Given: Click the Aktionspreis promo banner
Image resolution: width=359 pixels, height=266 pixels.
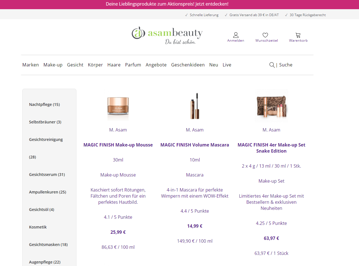Looking at the screenshot, I should coord(167,4).
